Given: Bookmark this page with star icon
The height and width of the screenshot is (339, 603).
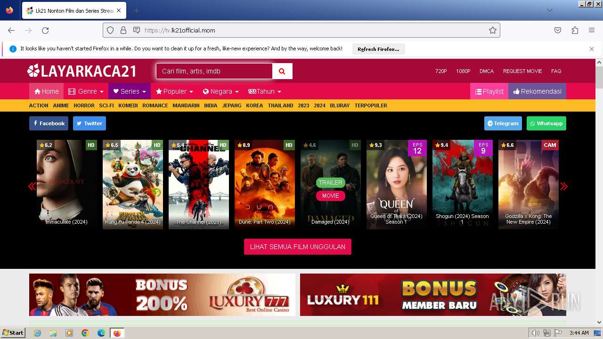Looking at the screenshot, I should pos(493,30).
